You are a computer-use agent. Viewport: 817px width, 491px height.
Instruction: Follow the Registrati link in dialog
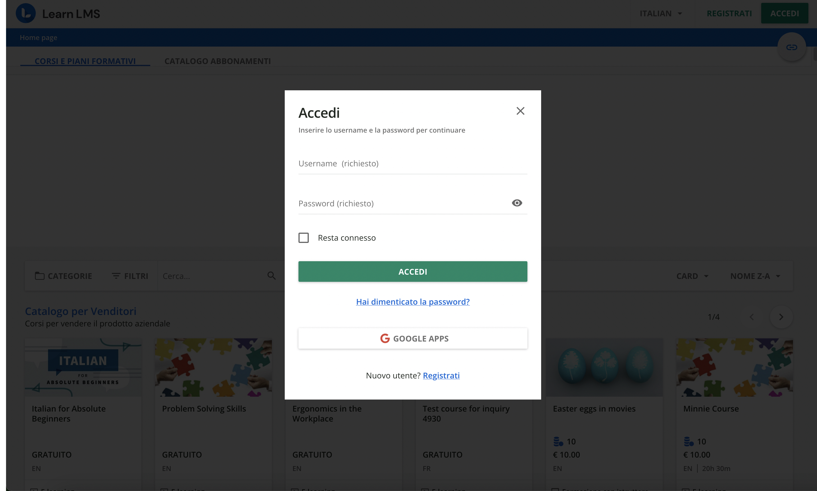tap(441, 375)
